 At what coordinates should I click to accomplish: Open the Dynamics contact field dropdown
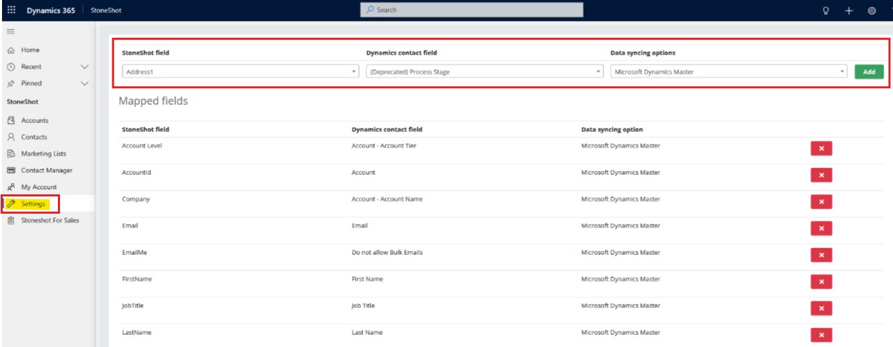(485, 72)
